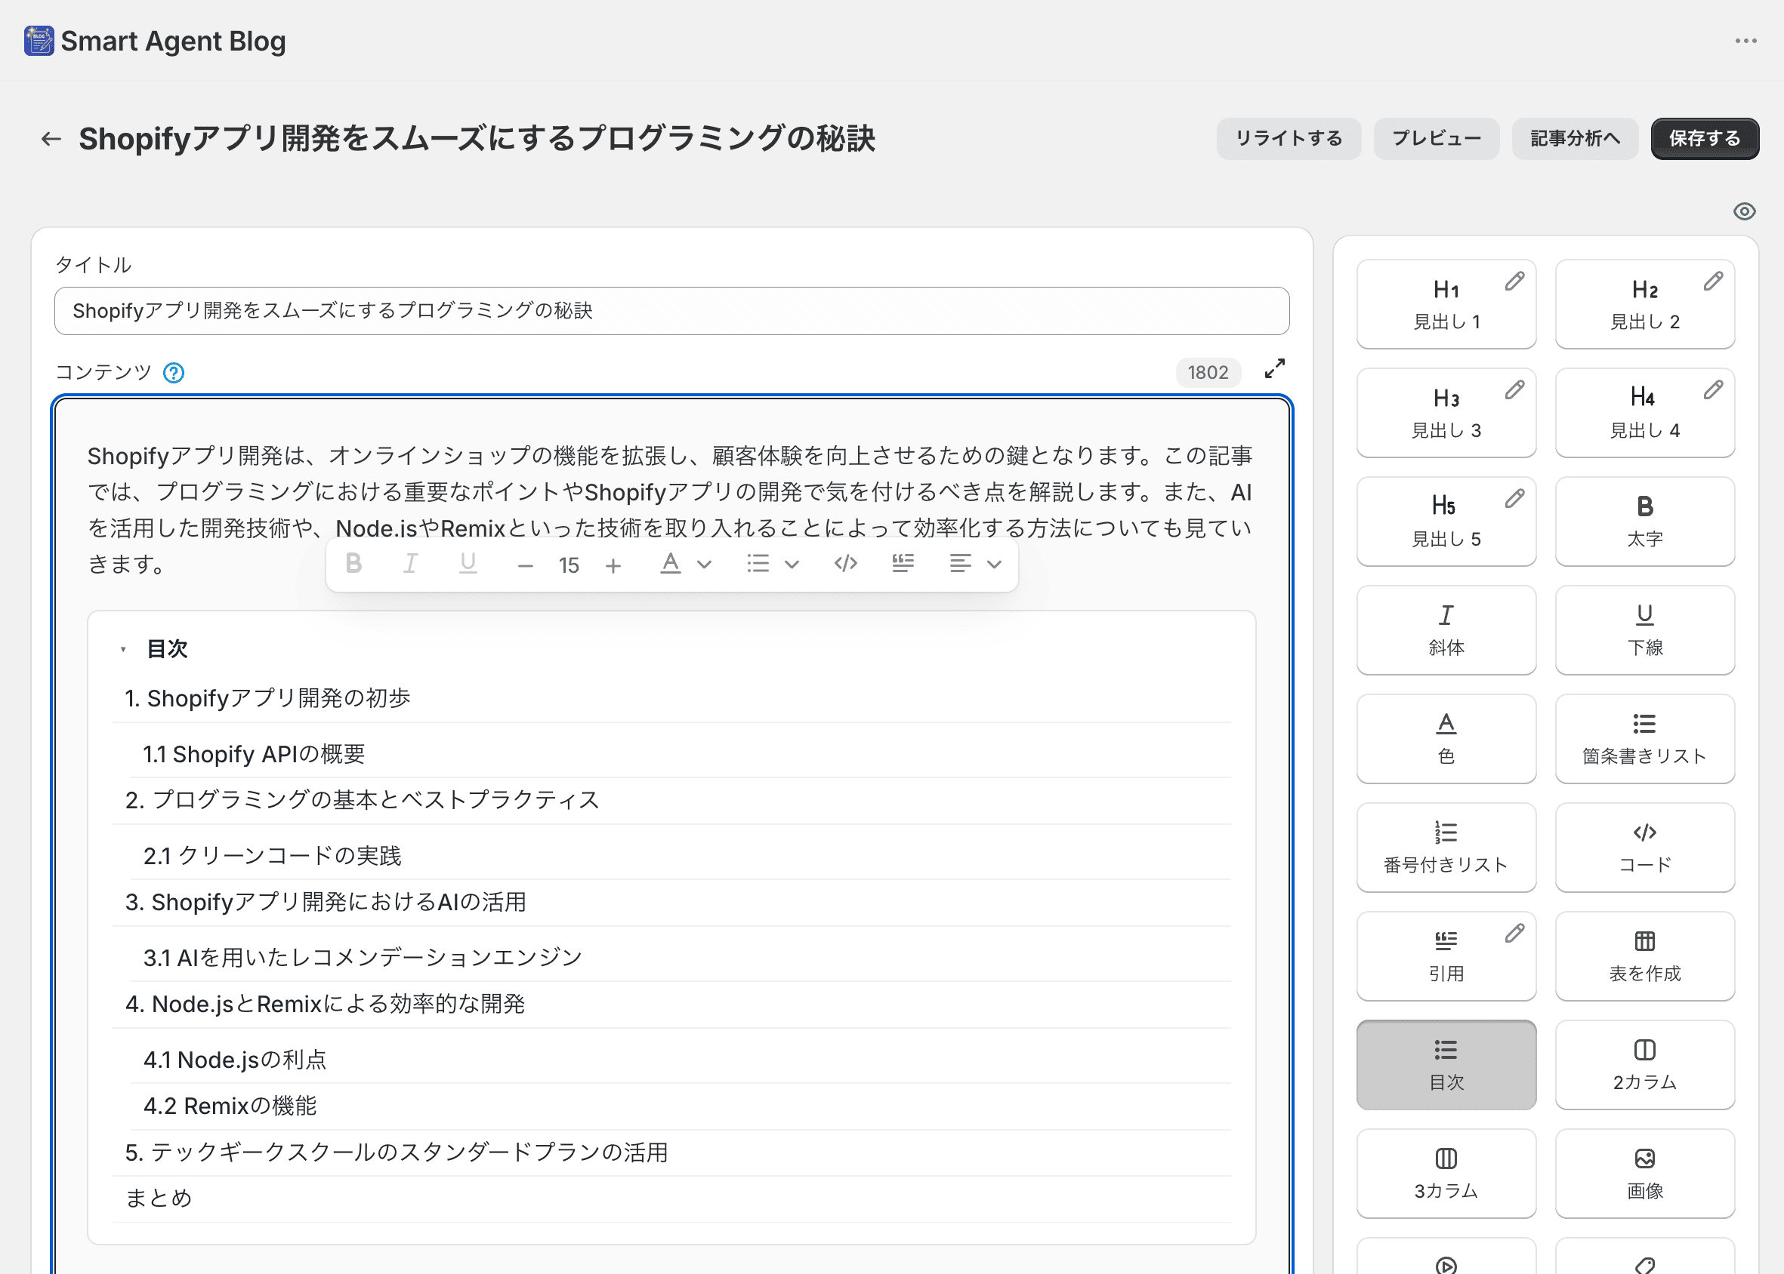Screen dimensions: 1784x1274
Task: Insert 見出し 3 heading block
Action: coord(1446,413)
